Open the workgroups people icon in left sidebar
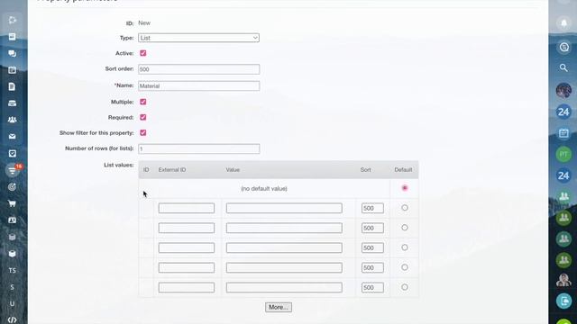Viewport: 577px width, 324px height. 12,120
